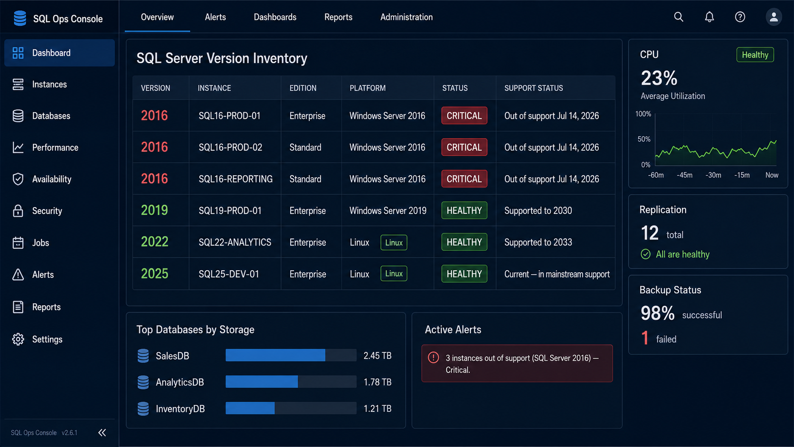Click instance name SQL16-REPORTING
794x447 pixels.
coord(236,179)
